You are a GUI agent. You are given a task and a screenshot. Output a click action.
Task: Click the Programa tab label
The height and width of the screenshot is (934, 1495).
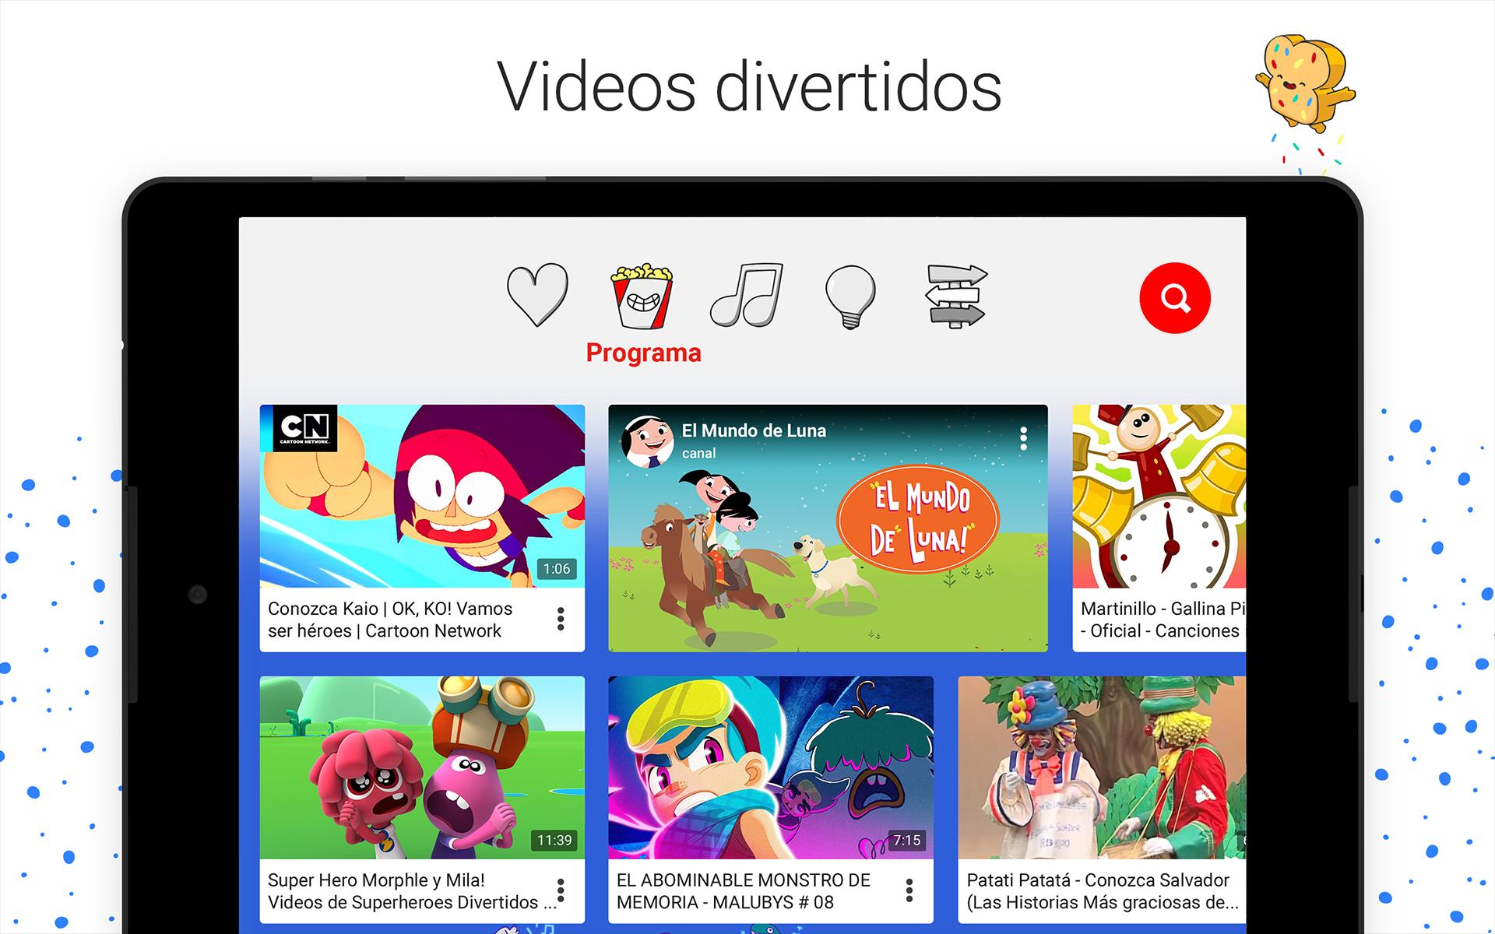point(643,353)
